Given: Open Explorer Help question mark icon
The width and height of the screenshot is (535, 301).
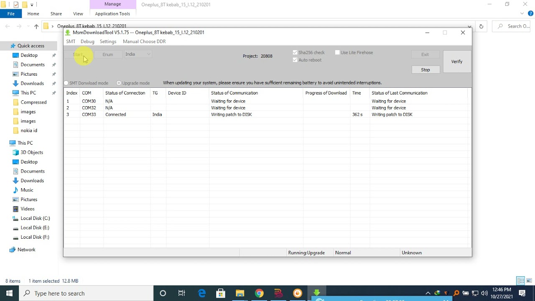Looking at the screenshot, I should click(530, 14).
